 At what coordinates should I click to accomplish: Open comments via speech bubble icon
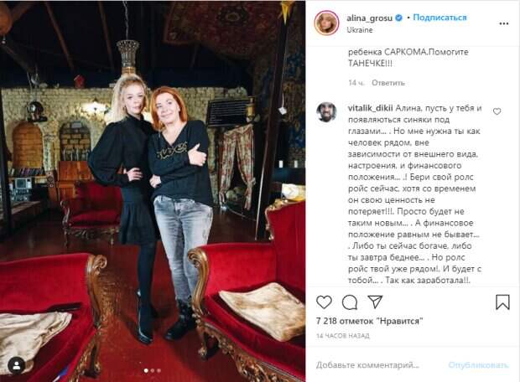(350, 302)
